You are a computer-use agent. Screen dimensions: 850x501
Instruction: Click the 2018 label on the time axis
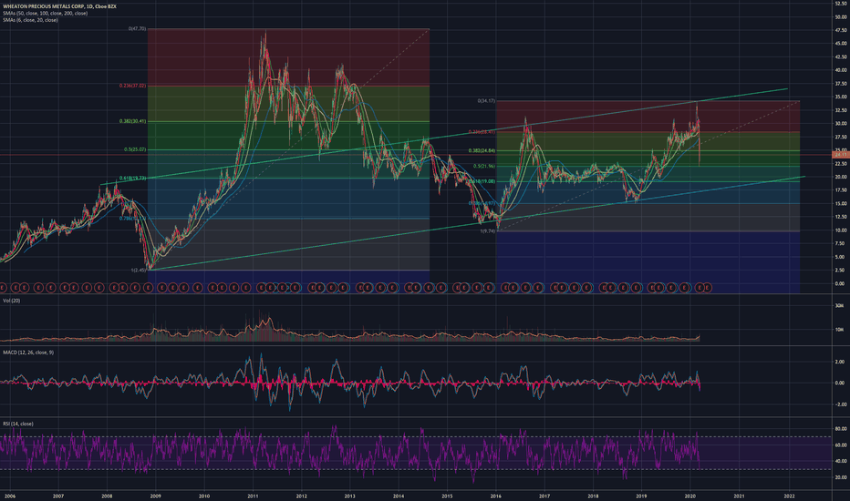point(593,496)
